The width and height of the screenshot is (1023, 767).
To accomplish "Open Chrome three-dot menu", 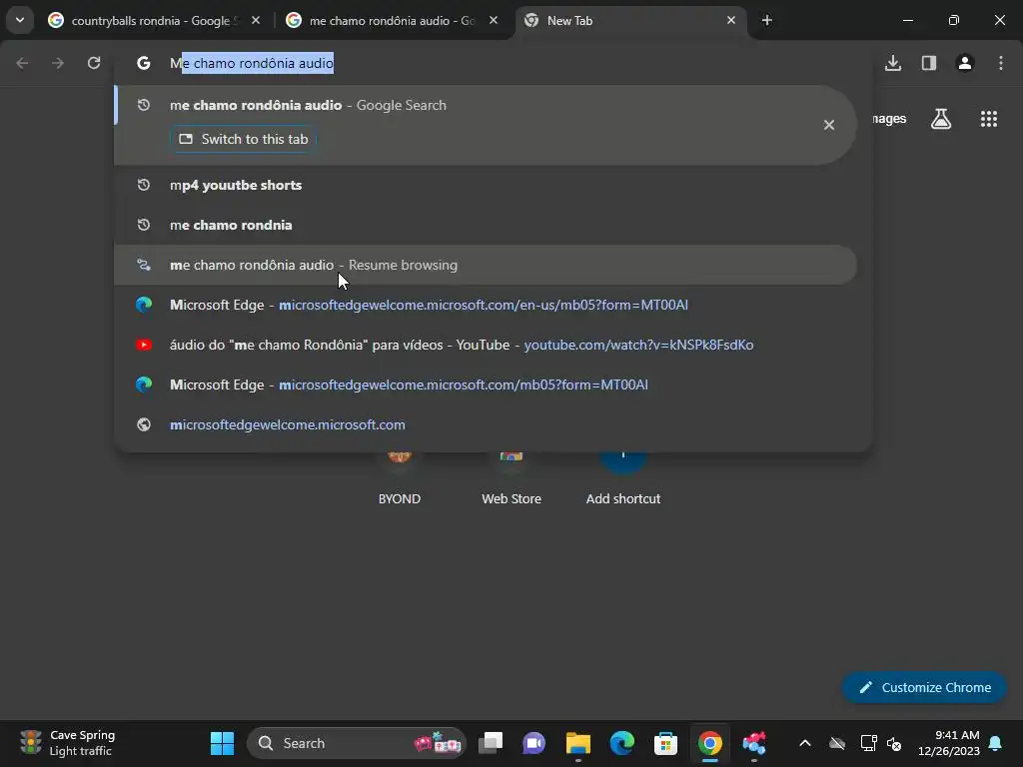I will [1001, 63].
